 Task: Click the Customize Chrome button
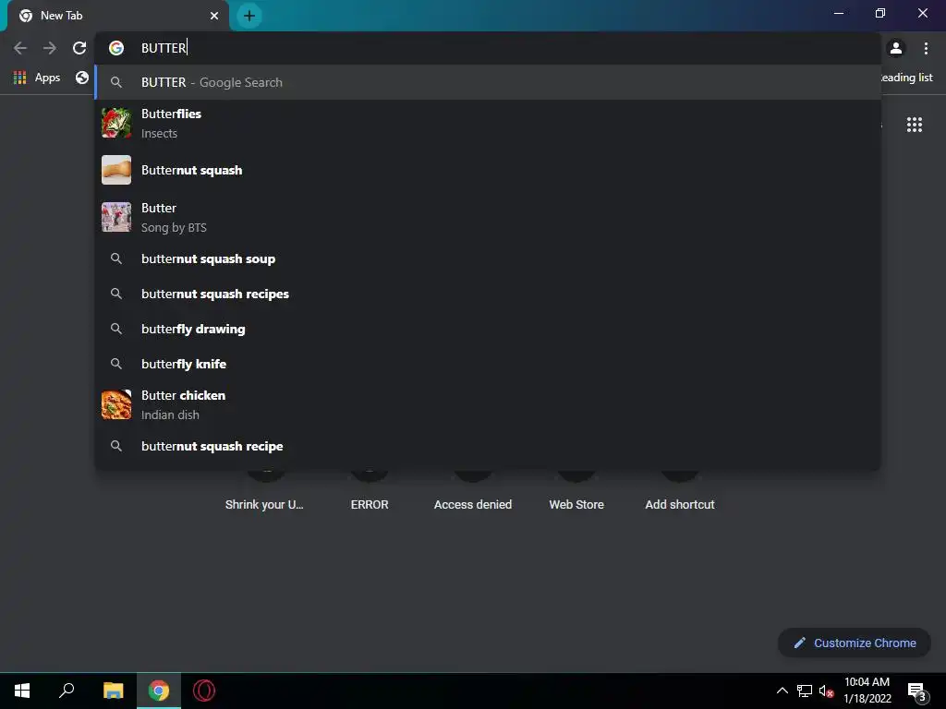pyautogui.click(x=855, y=643)
